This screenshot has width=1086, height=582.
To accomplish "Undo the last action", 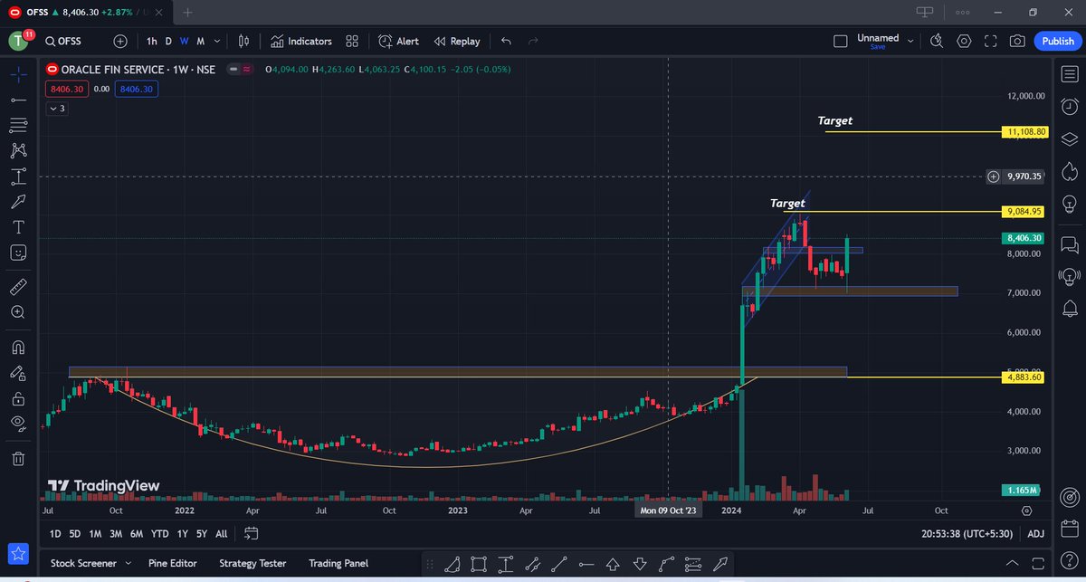I will click(x=506, y=41).
